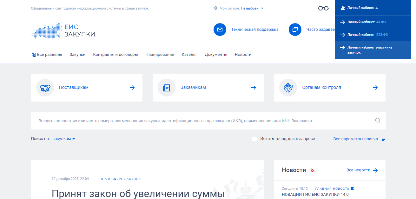Enable Искать точно, как в запросе checkbox
This screenshot has height=199, width=416.
[254, 139]
